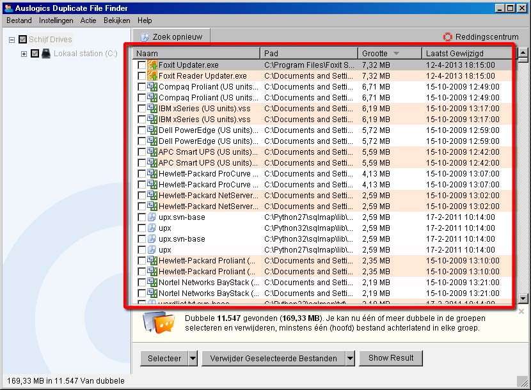Collapse the Schijf Drives tree node
This screenshot has width=531, height=390.
12,40
